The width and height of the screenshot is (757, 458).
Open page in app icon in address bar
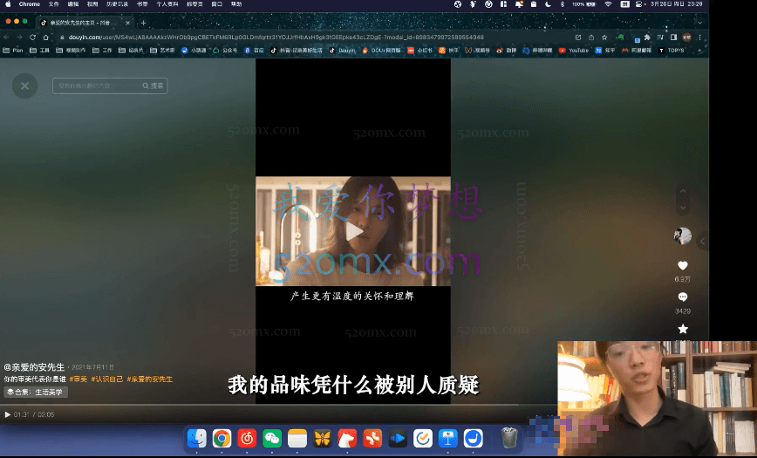point(578,38)
